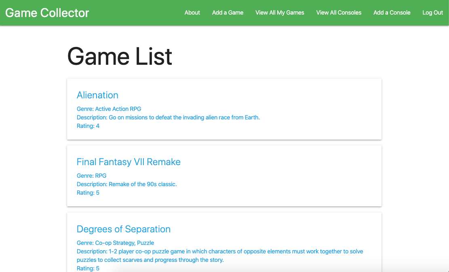Screen dimensions: 449x272
Task: Click Alienation description about alien race
Action: (168, 117)
